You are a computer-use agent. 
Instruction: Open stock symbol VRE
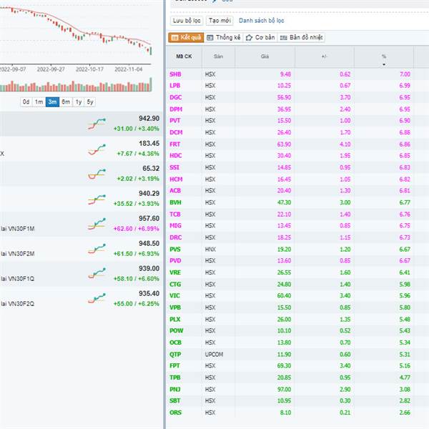[x=175, y=272]
